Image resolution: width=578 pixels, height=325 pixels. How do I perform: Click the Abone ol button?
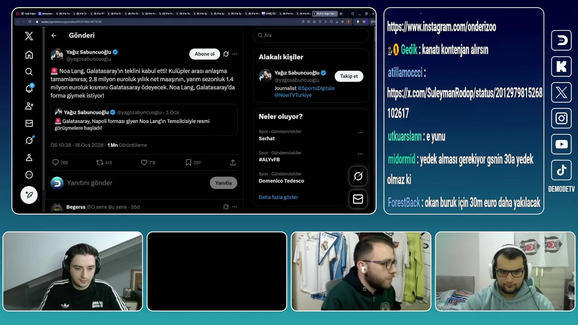205,54
